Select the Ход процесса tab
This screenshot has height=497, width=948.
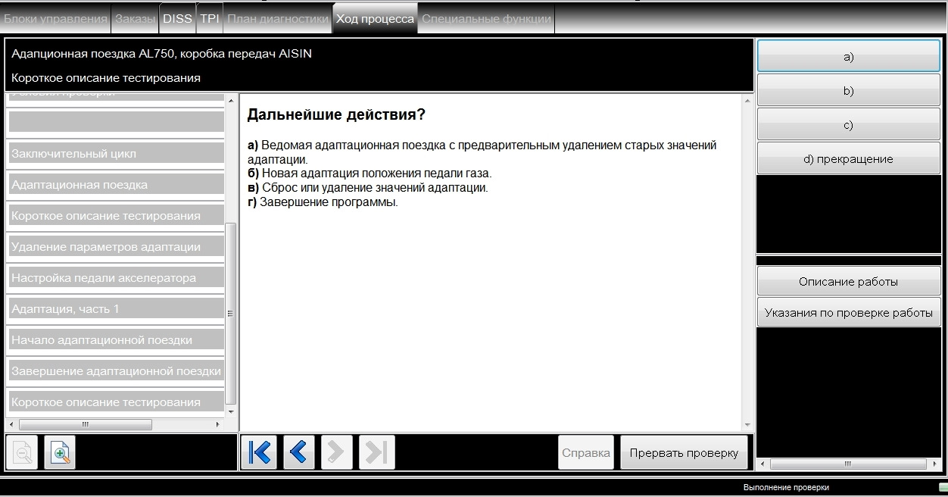pos(375,19)
